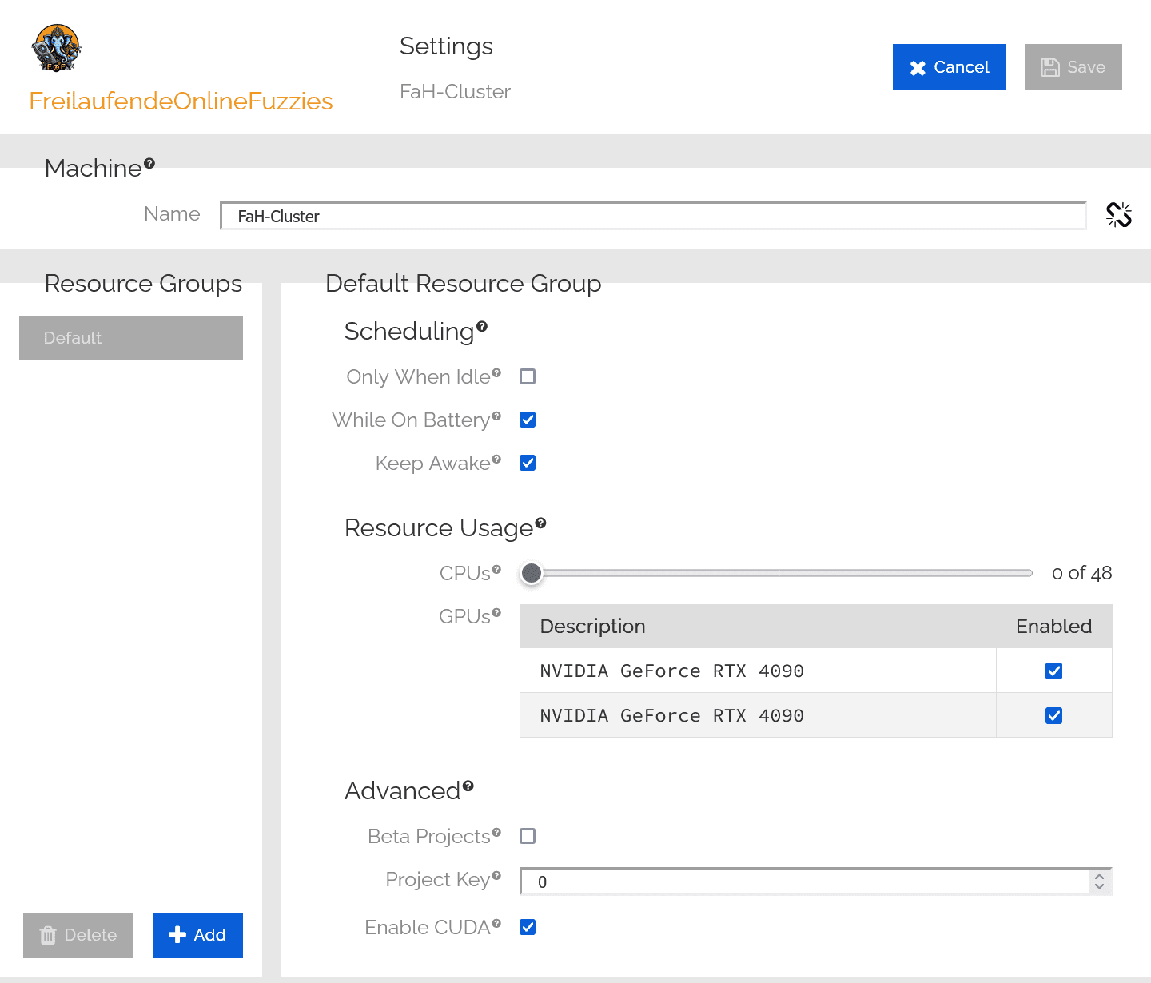Click the CPUs help question-mark icon

coord(496,569)
